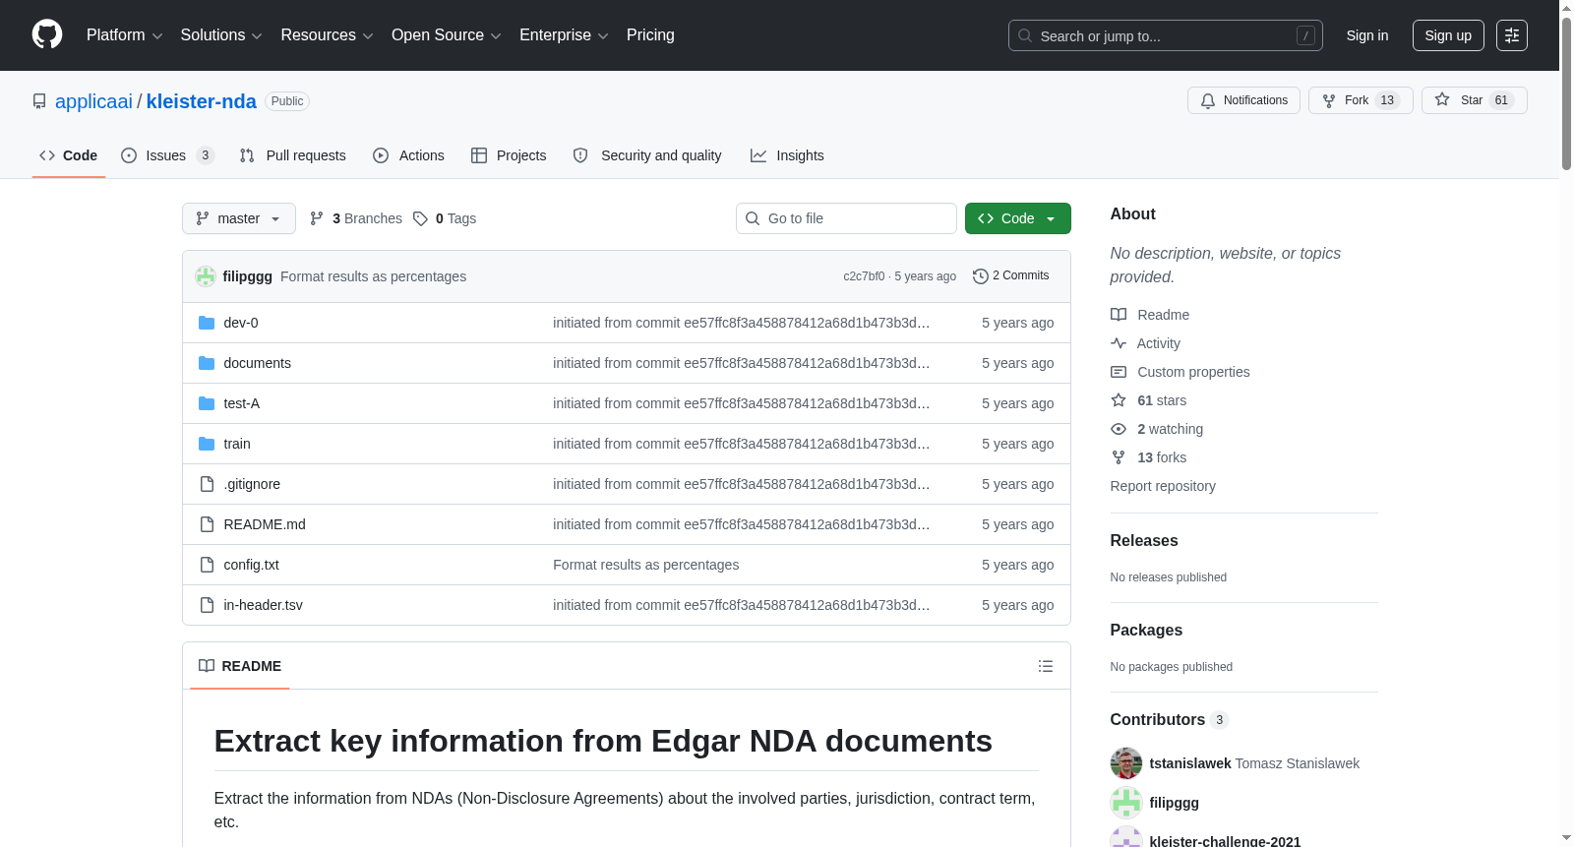
Task: Expand the Platform menu
Action: (124, 35)
